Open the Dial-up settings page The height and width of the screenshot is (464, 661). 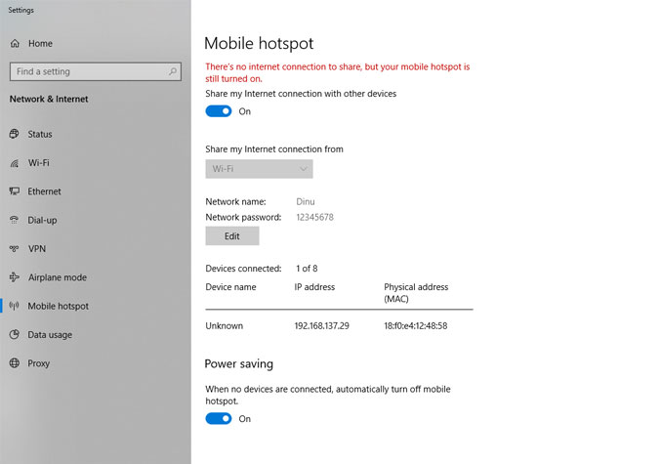(x=42, y=220)
